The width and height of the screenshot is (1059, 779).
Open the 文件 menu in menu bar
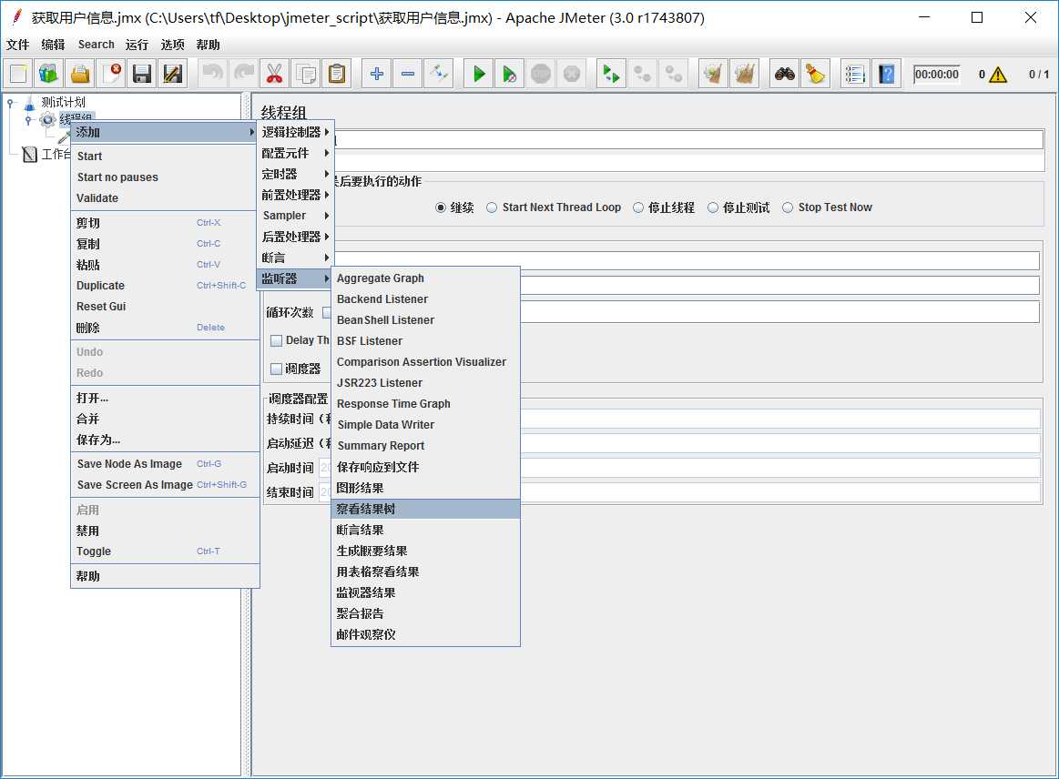click(17, 45)
